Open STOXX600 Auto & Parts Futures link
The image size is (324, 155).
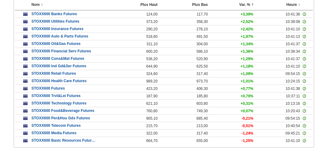pos(60,36)
